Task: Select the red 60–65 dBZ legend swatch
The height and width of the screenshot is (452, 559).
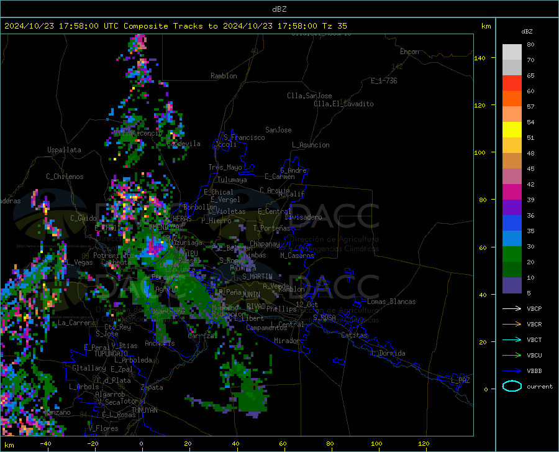Action: tap(512, 83)
